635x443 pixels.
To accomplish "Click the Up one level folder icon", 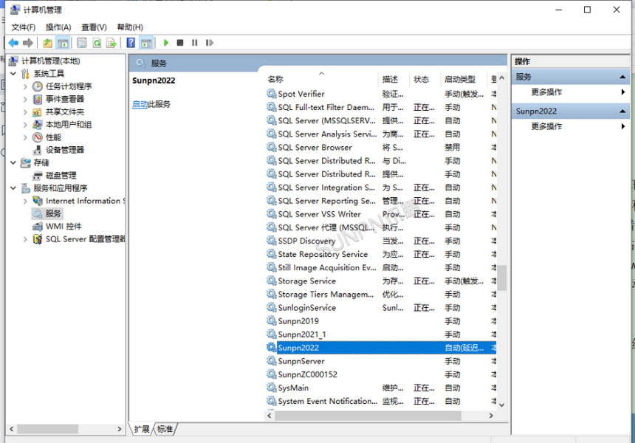I will (48, 43).
